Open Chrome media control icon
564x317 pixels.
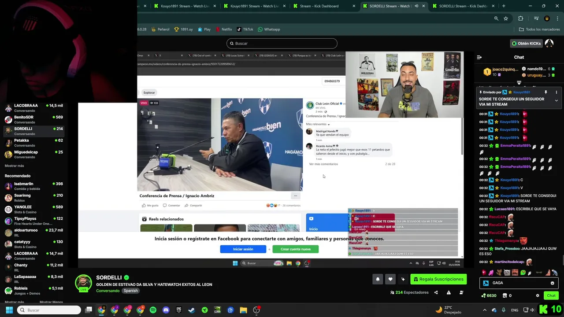536,18
